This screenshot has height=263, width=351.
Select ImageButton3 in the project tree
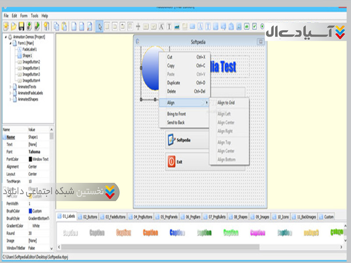coord(31,75)
